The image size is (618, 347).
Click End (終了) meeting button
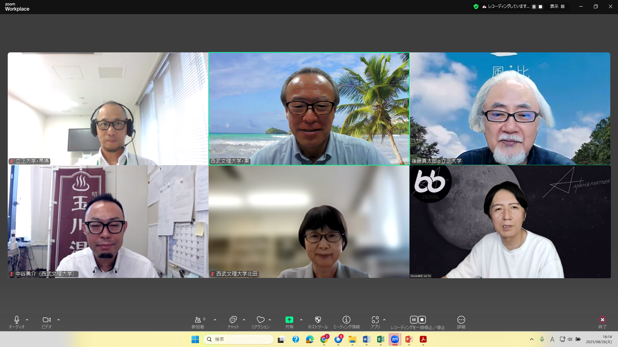602,320
